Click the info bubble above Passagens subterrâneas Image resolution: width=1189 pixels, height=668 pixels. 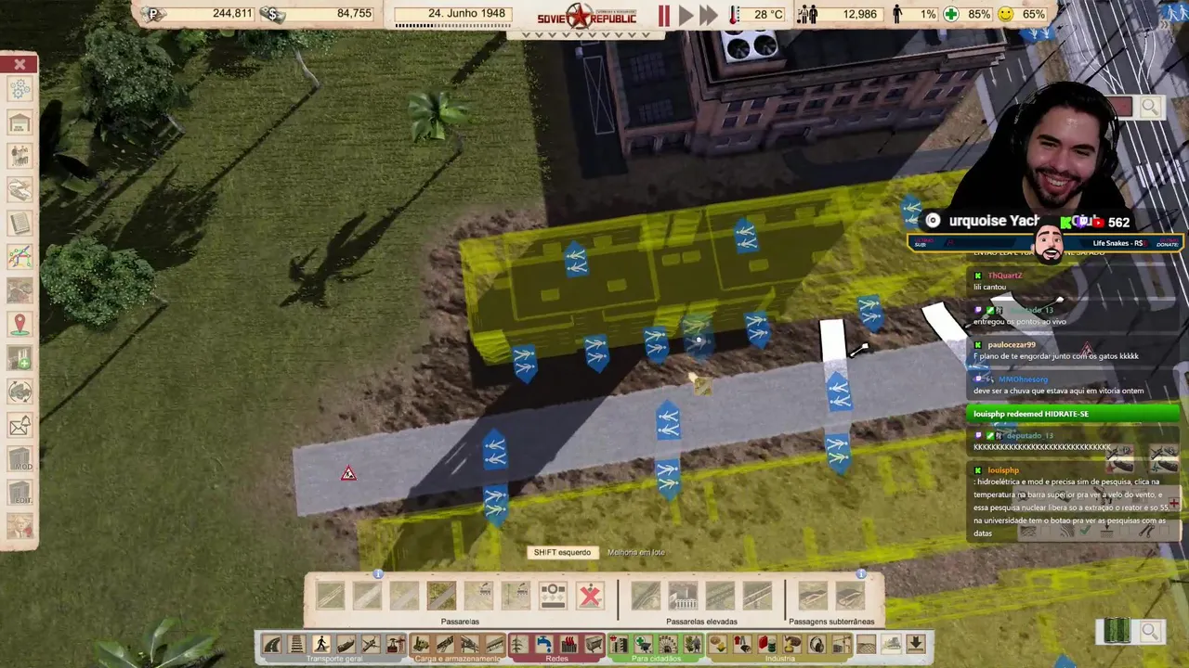[861, 574]
